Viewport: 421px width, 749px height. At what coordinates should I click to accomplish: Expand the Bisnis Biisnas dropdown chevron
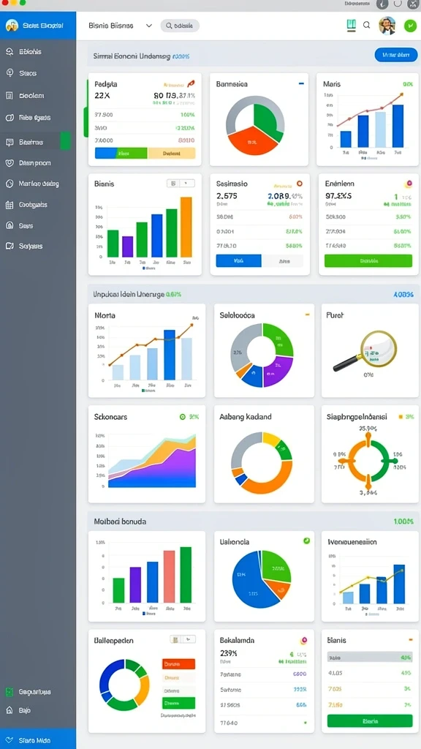click(x=149, y=26)
